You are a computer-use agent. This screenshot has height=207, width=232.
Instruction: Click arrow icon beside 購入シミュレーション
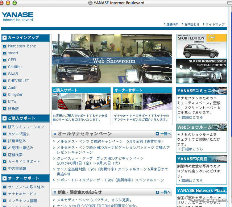click(4, 127)
